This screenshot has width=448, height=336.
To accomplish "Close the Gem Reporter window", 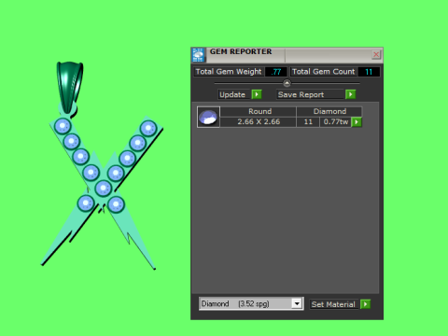I will click(x=376, y=54).
